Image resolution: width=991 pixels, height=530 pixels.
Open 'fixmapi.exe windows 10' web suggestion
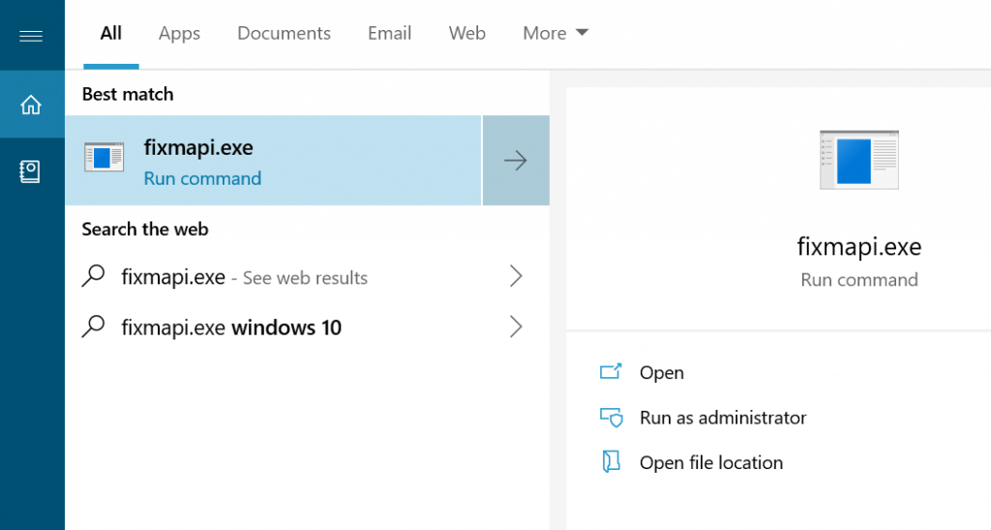tap(307, 327)
